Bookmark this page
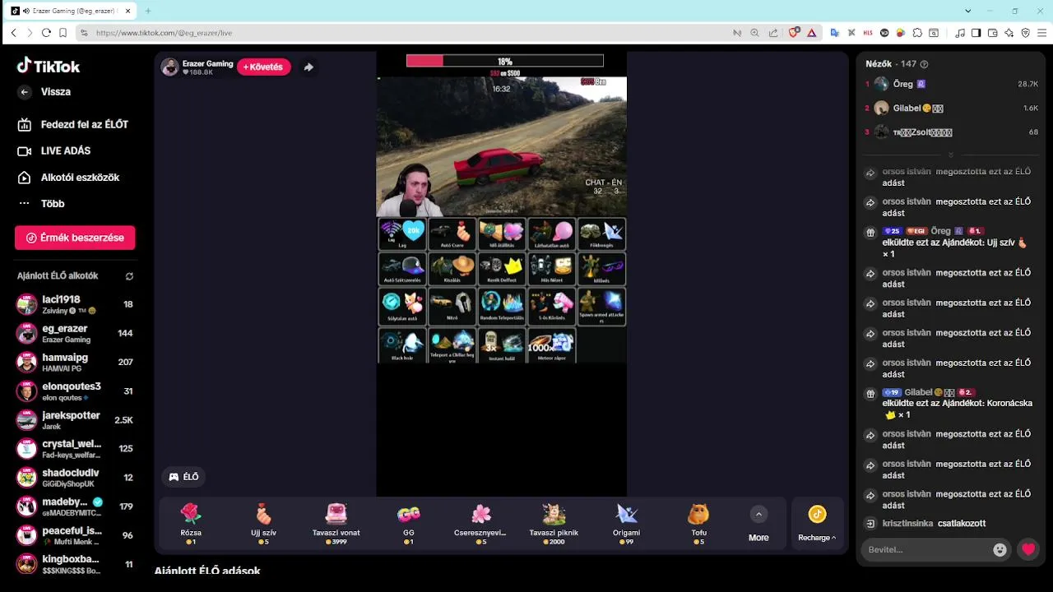Viewport: 1053px width, 592px height. tap(63, 33)
